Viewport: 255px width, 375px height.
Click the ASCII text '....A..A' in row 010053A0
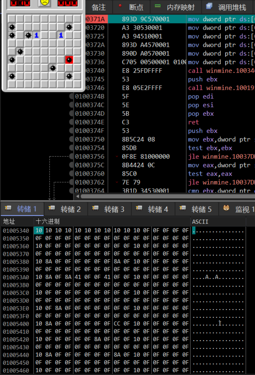coord(205,277)
